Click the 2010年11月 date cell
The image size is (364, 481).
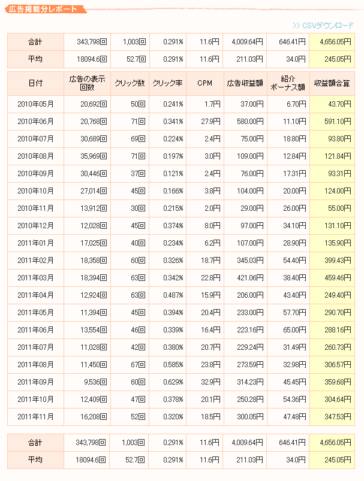tap(35, 208)
